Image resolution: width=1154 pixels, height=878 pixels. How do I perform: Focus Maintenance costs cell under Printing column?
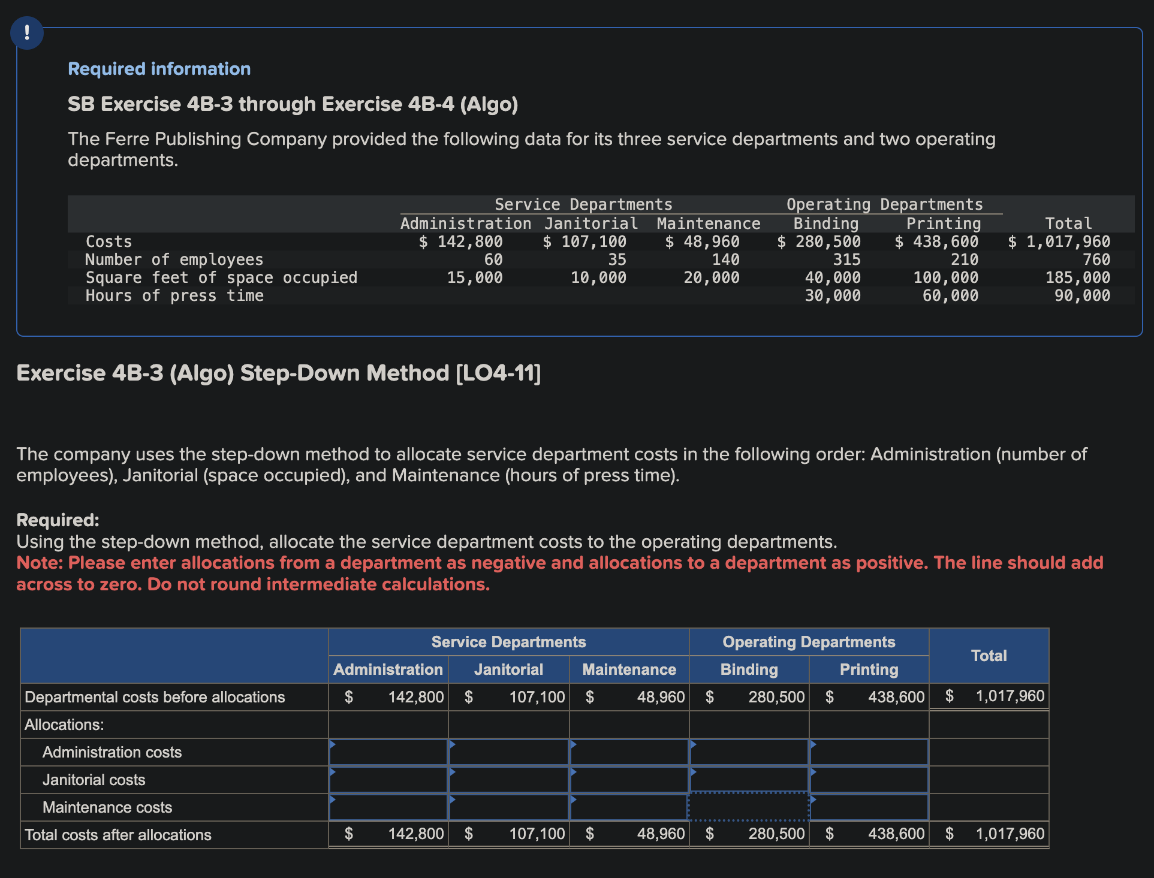(869, 807)
